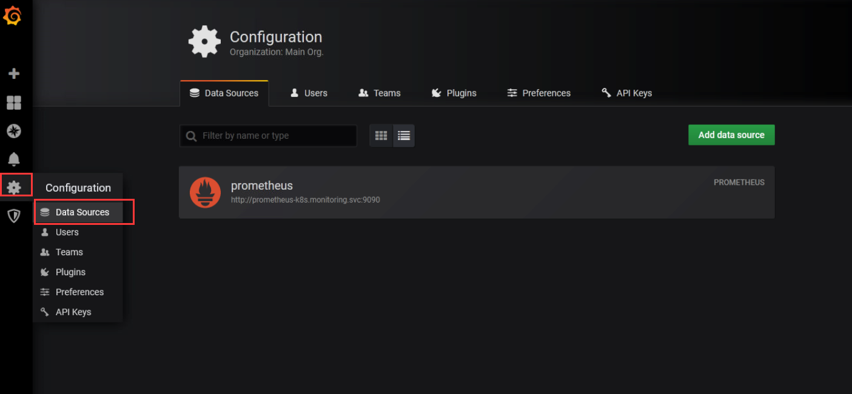Click the Organization: Main Org. subtitle
The height and width of the screenshot is (394, 852).
[277, 52]
